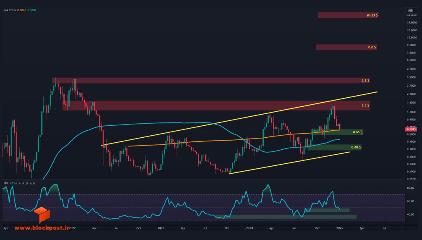Click the RSI value 47.66
This screenshot has height=240, width=422.
tap(14, 184)
